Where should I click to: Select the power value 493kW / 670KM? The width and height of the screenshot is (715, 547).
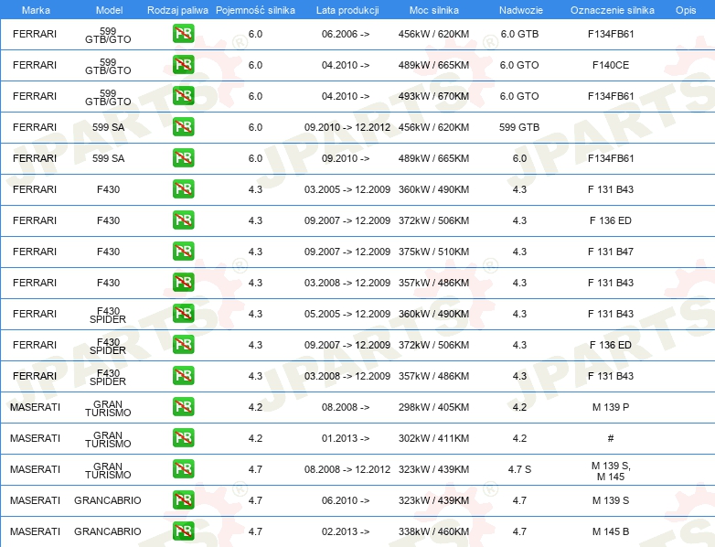[433, 96]
